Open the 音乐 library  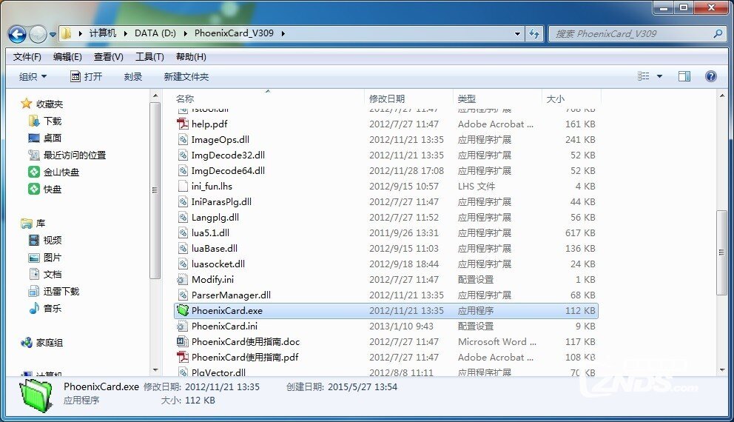tap(52, 308)
